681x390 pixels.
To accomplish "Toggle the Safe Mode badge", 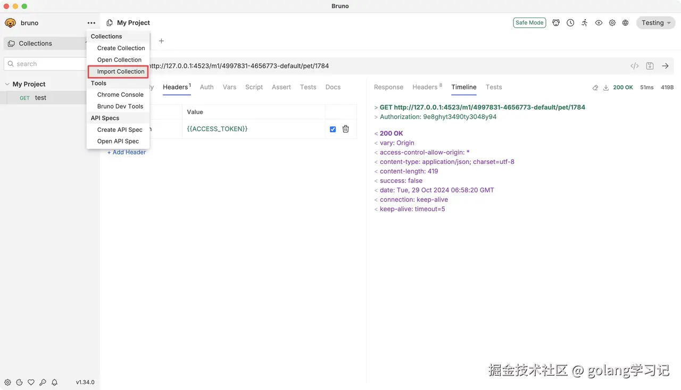I will (x=529, y=23).
